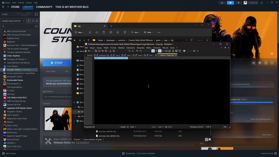Screen dimensions: 279x157
Task: Open Plik menu in Notepad++
Action: (86, 48)
